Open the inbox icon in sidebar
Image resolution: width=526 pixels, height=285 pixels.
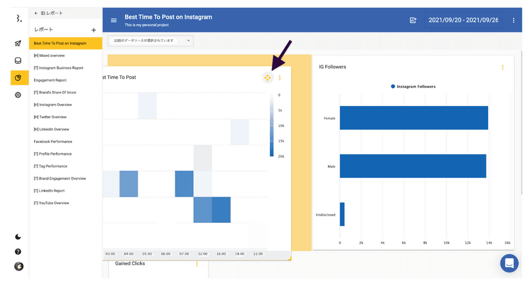pos(18,61)
